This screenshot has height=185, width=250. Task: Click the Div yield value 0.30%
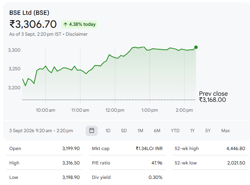point(156,177)
